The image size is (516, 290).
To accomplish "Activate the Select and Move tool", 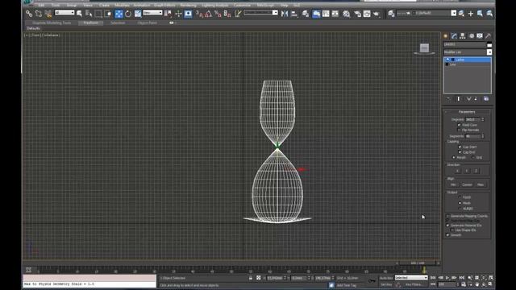I will coord(119,14).
